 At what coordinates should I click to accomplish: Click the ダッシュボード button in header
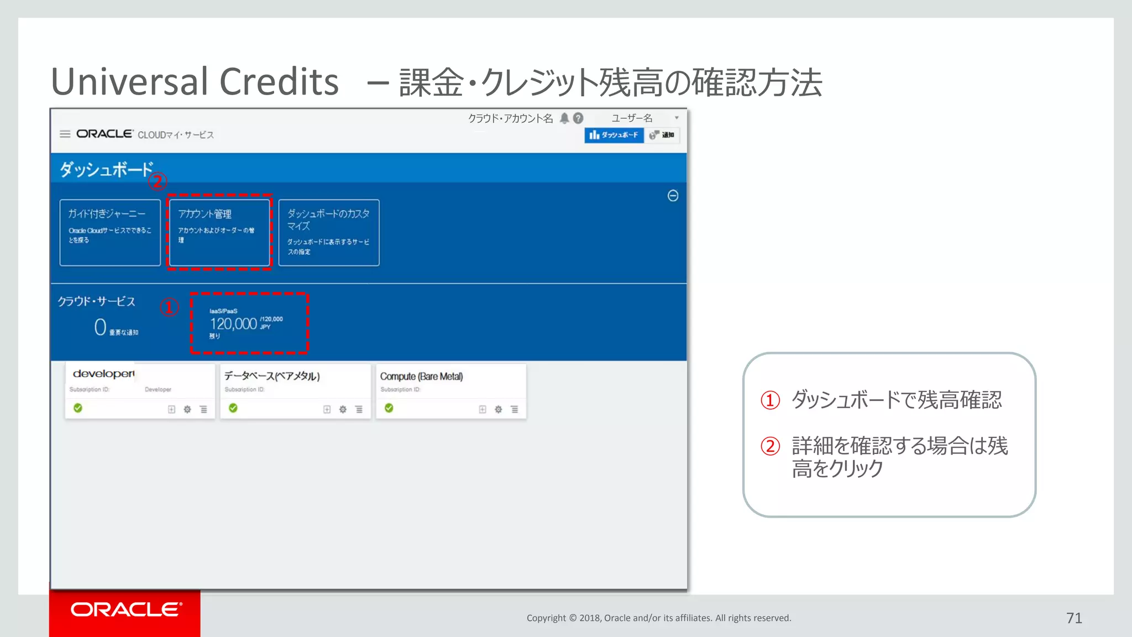coord(614,135)
